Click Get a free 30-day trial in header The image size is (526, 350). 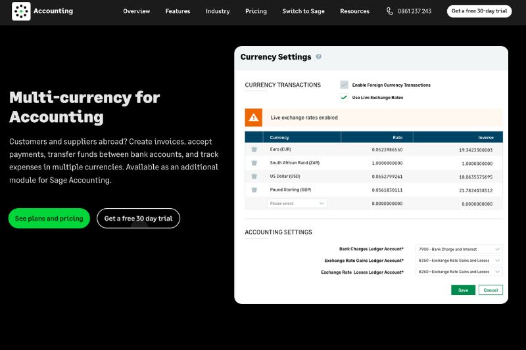(479, 11)
